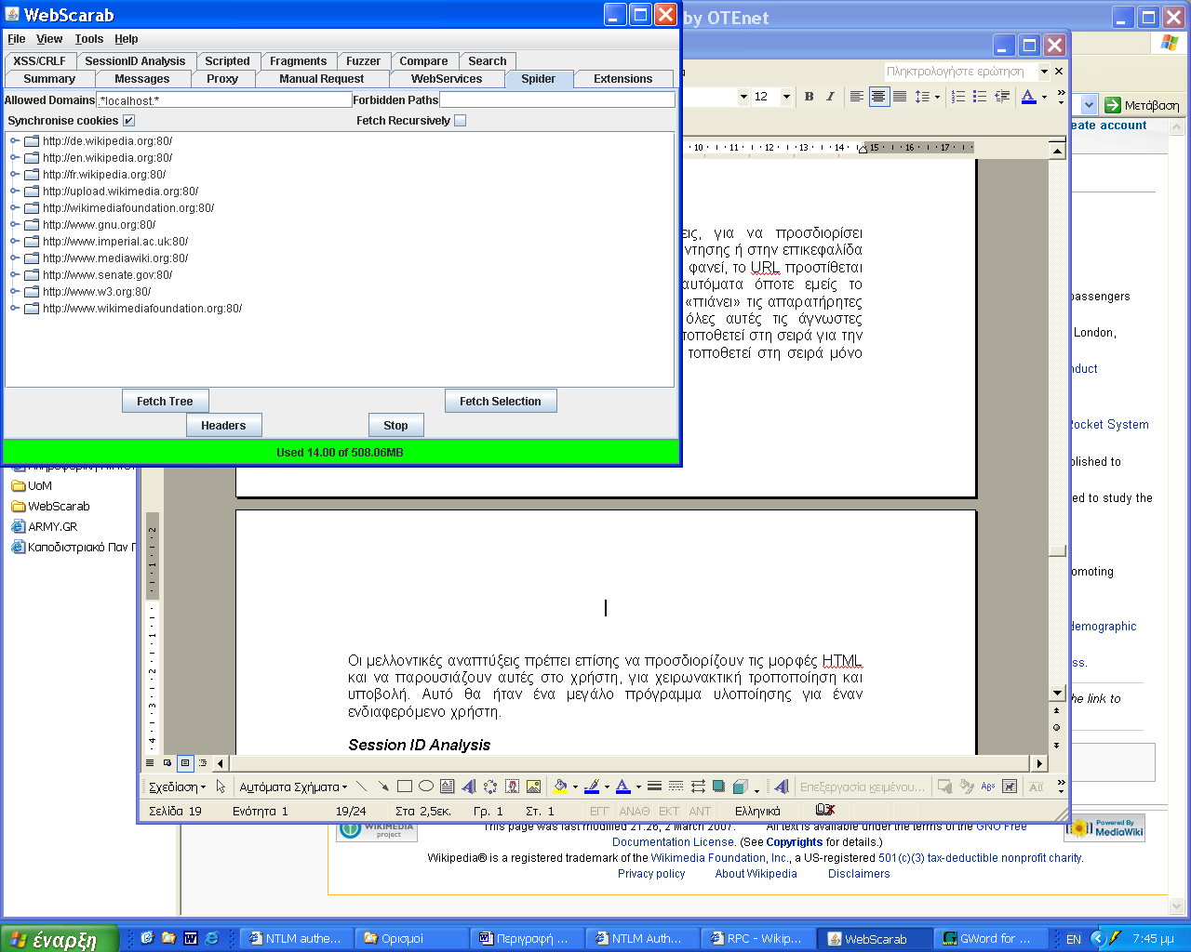Image resolution: width=1191 pixels, height=952 pixels.
Task: Click the line color swatch in drawing toolbar
Action: click(592, 787)
